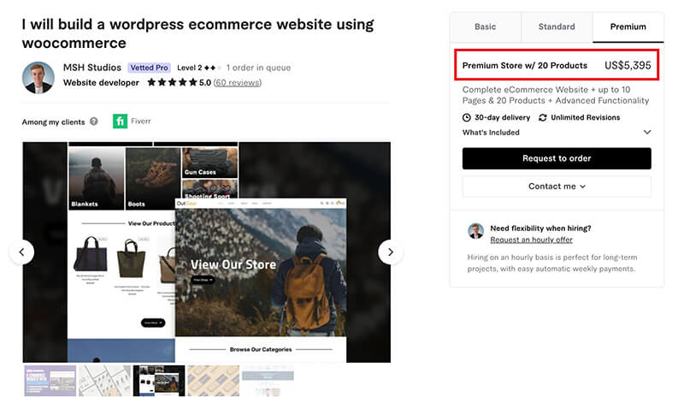
Task: Click the US$5,395 price text
Action: tap(628, 65)
